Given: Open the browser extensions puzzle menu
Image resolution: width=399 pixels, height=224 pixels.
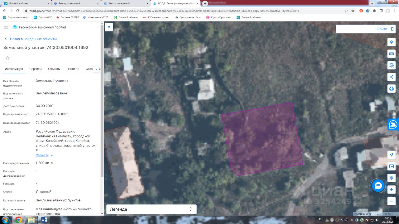Looking at the screenshot, I should coord(374,11).
